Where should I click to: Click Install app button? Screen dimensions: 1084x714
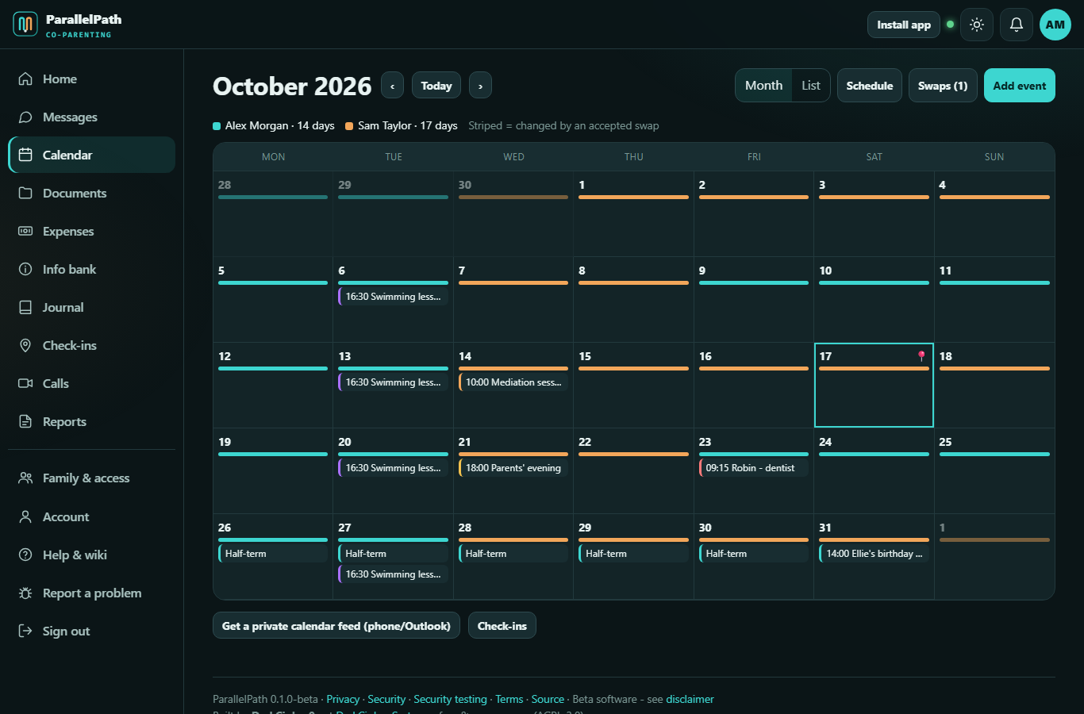tap(904, 25)
